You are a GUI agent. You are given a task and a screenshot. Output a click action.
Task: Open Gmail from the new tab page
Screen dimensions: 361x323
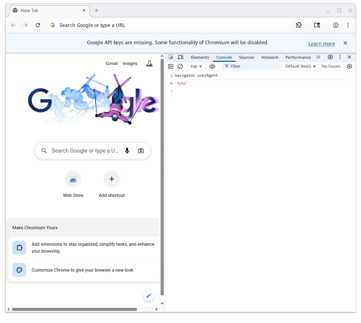pyautogui.click(x=111, y=63)
